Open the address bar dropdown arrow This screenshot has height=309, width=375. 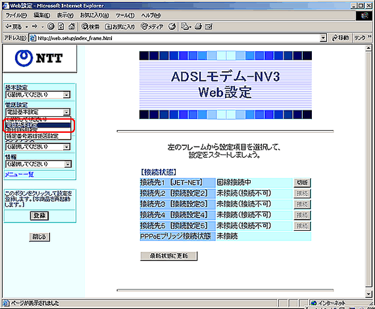323,38
